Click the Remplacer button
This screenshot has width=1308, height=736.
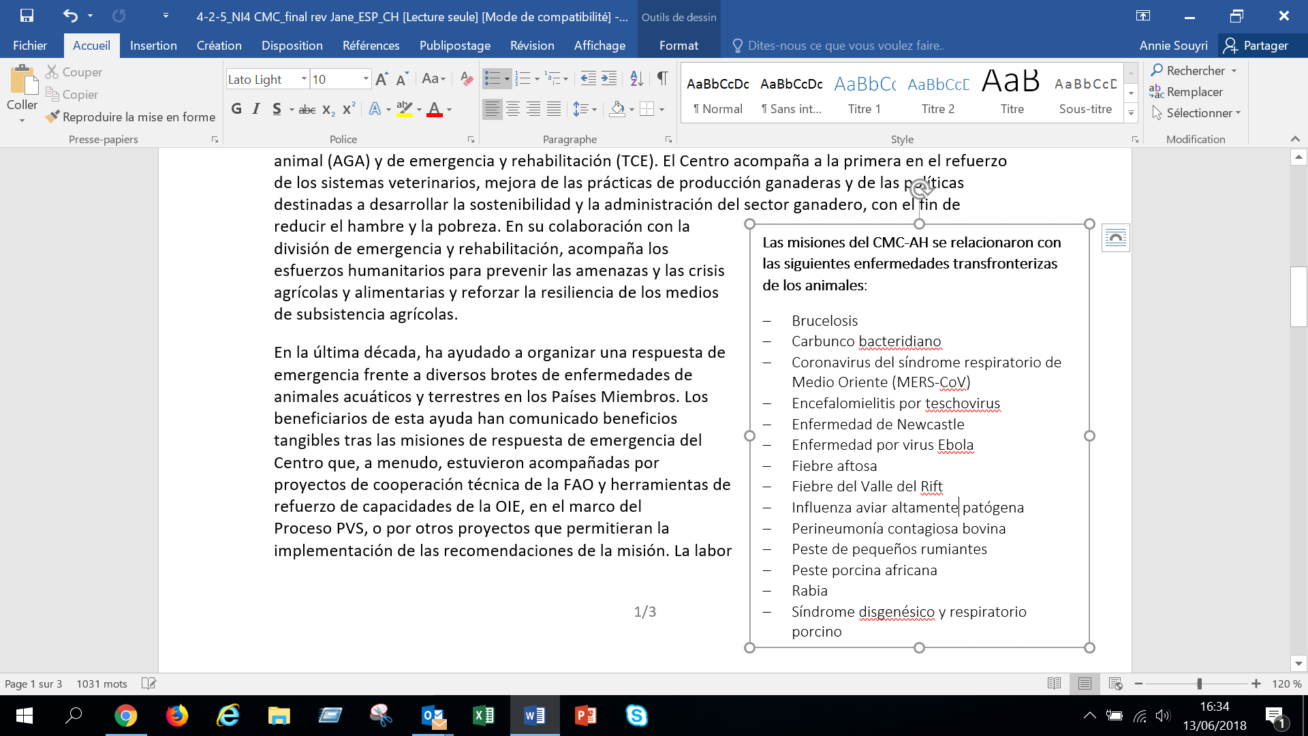tap(1186, 92)
